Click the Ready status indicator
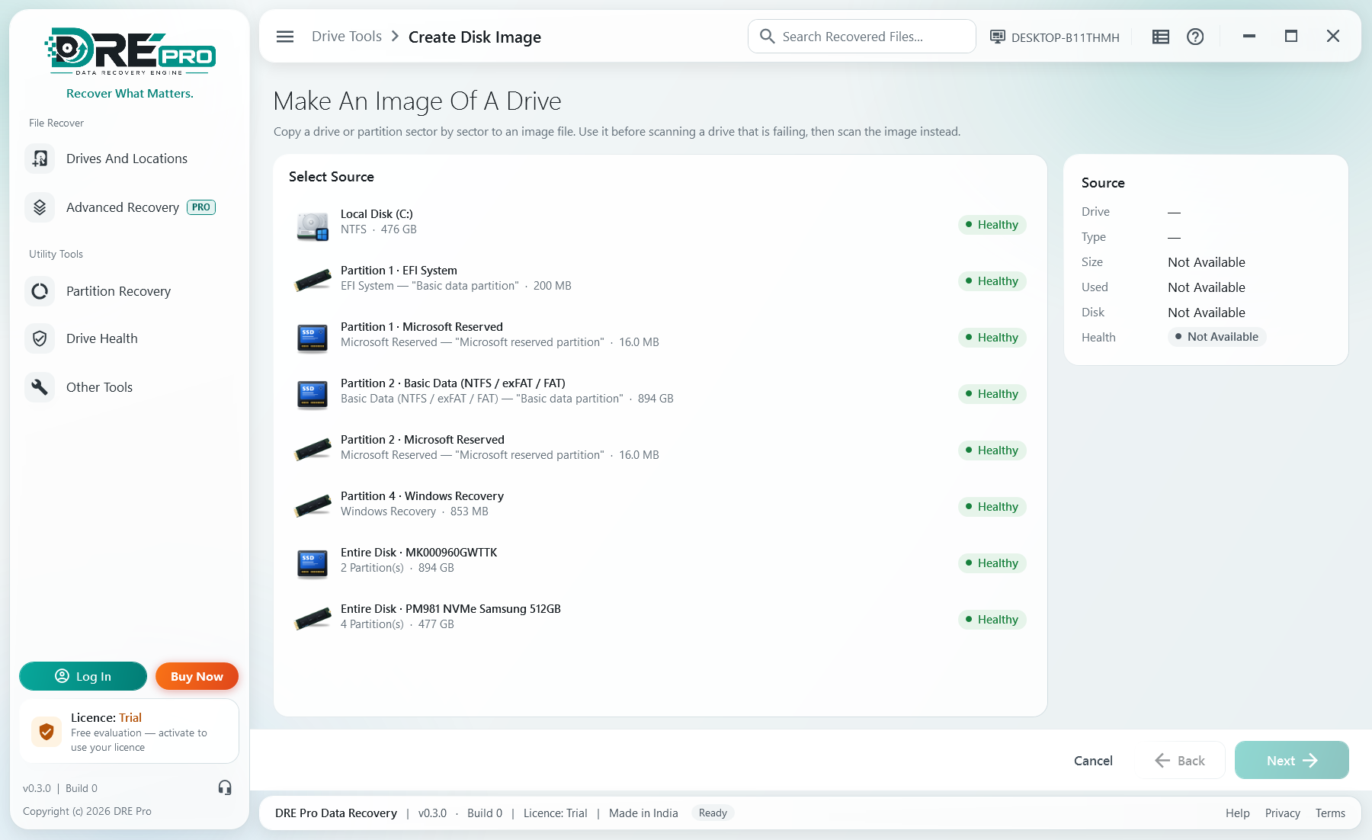The image size is (1372, 840). point(713,813)
